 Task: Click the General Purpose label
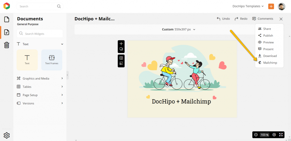[x=28, y=24]
